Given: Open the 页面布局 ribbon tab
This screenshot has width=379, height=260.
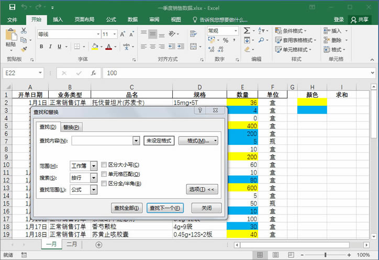Looking at the screenshot, I should [x=84, y=19].
